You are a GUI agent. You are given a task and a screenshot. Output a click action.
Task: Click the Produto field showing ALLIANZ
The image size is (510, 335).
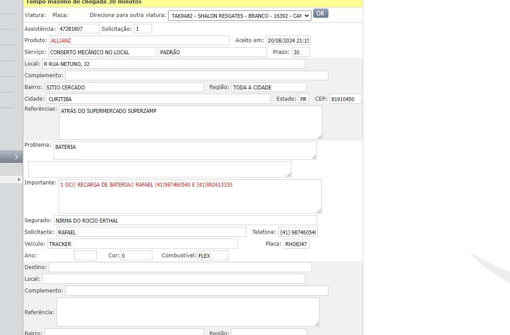[139, 41]
